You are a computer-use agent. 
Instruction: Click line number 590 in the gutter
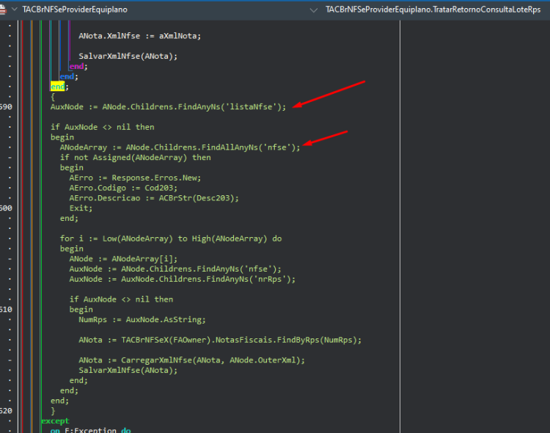coord(6,106)
